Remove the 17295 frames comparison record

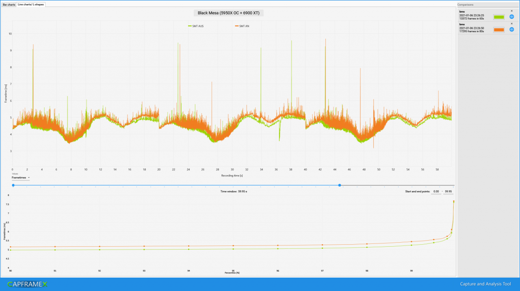point(511,24)
